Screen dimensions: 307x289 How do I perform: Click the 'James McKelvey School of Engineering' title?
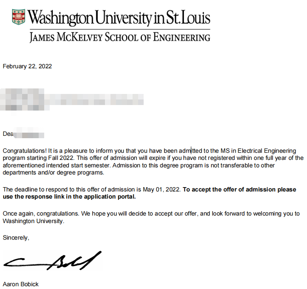(x=120, y=37)
